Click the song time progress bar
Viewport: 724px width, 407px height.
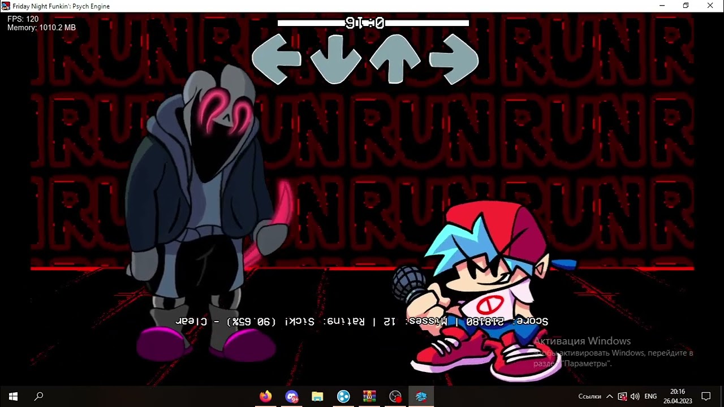pyautogui.click(x=373, y=23)
